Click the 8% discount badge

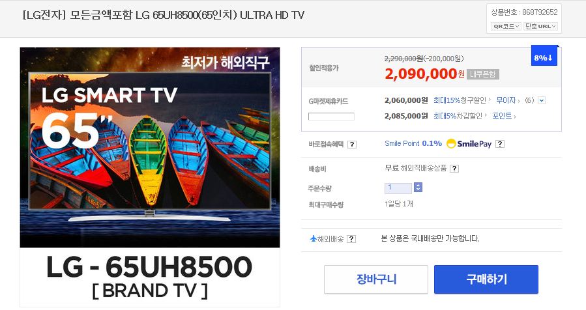coord(544,57)
